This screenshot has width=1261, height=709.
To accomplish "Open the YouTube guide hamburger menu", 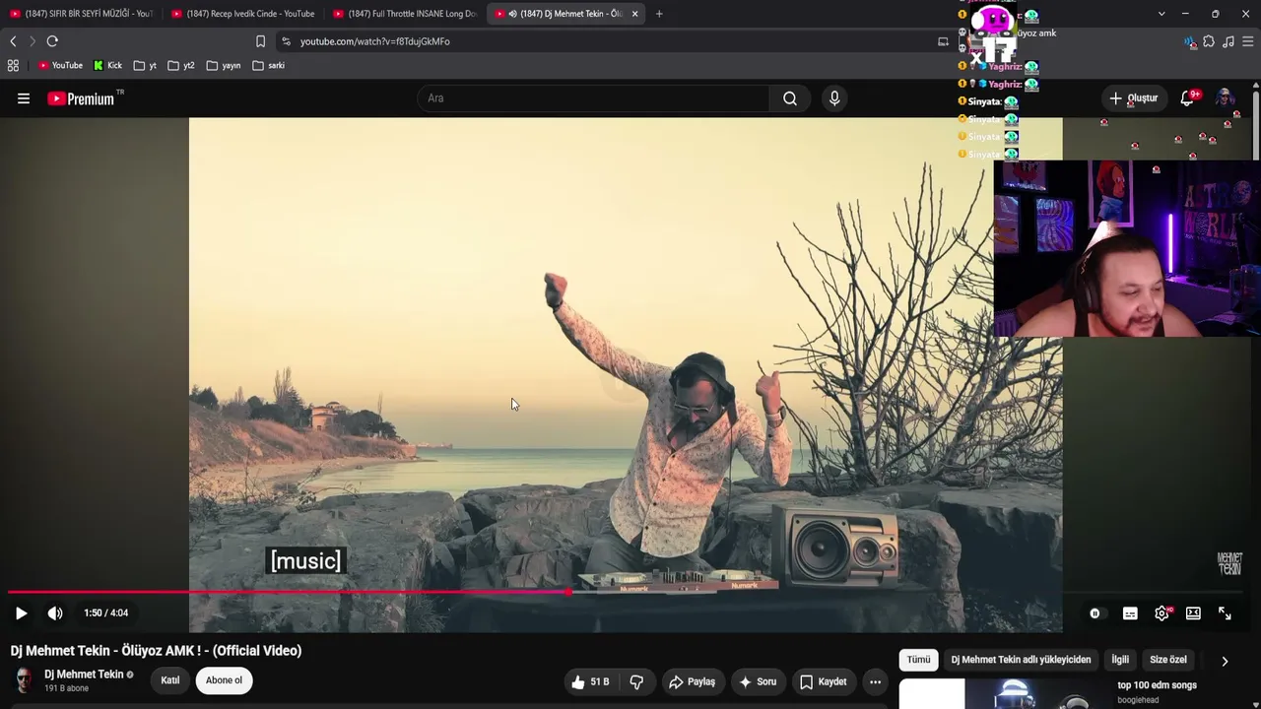I will tap(24, 98).
